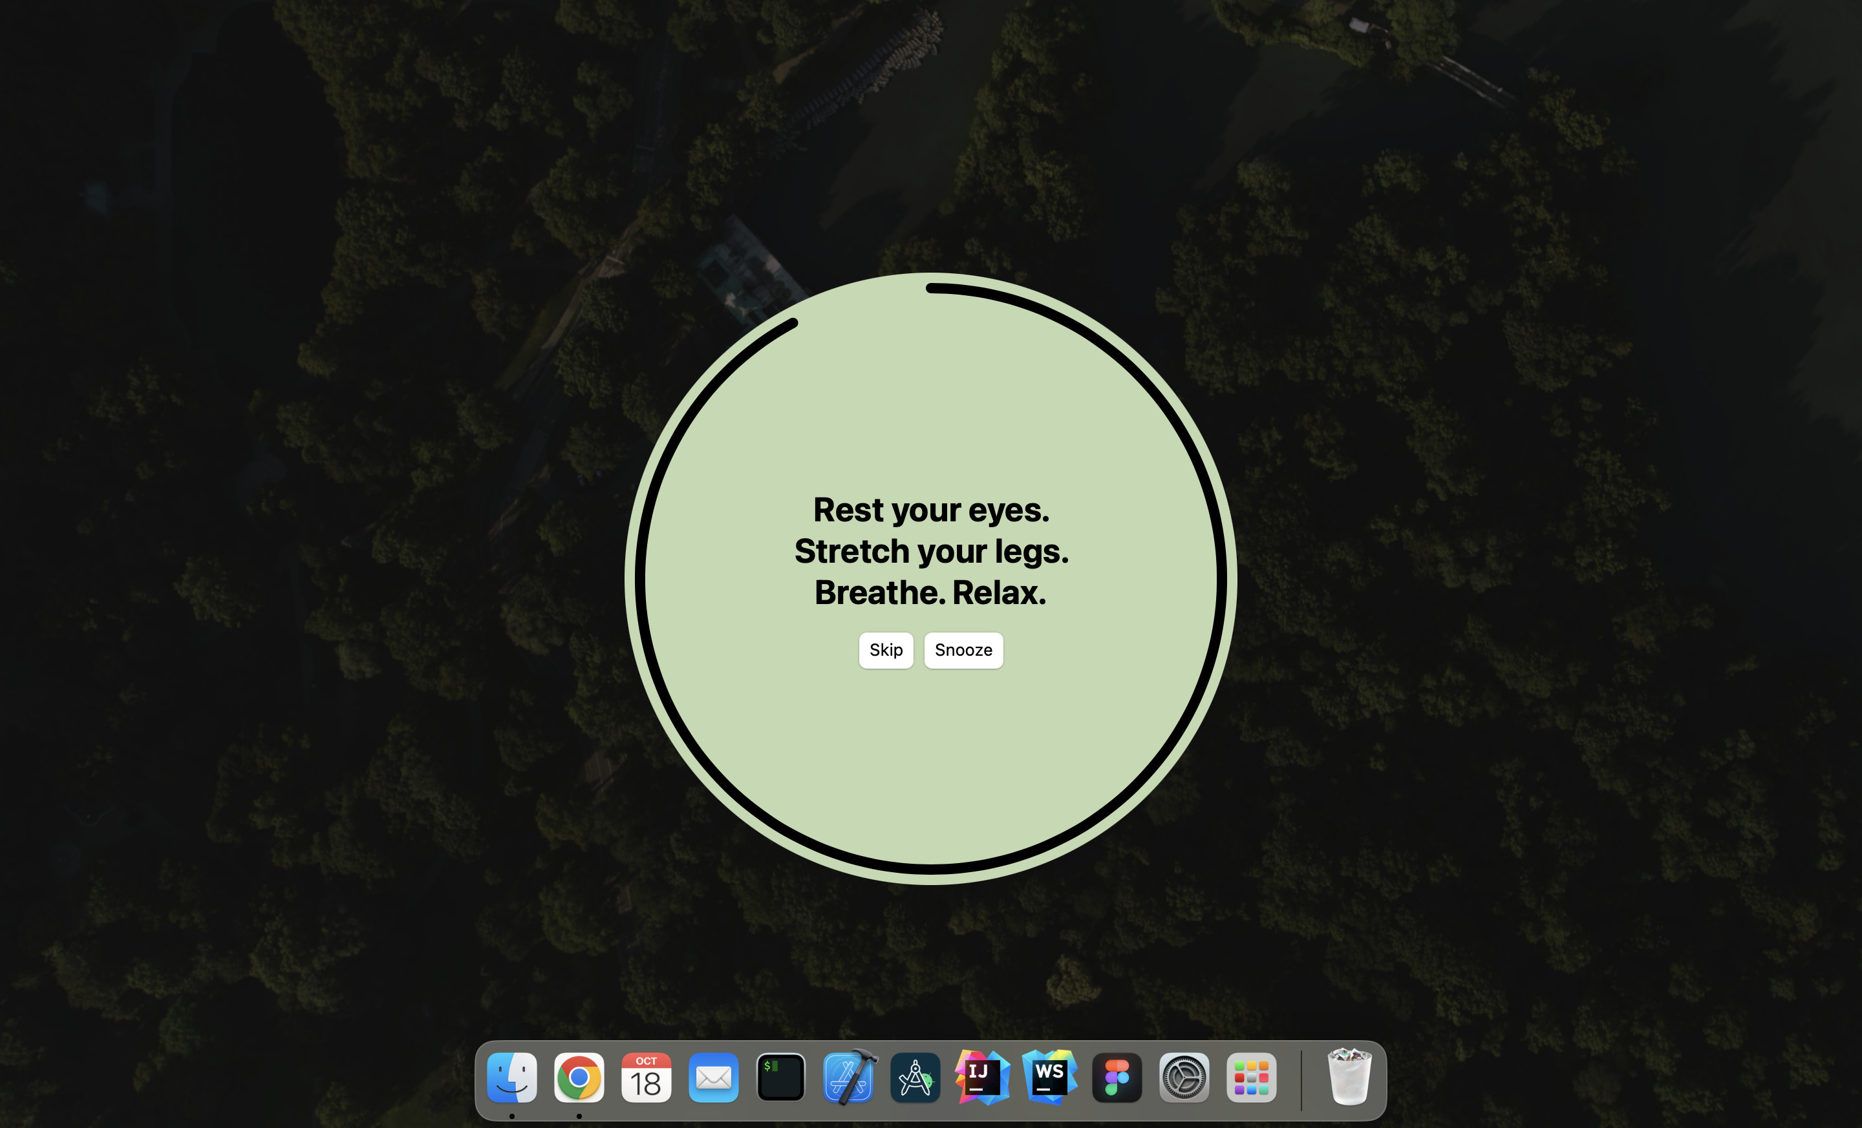
Task: Open the Mail app in dock
Action: click(x=713, y=1078)
